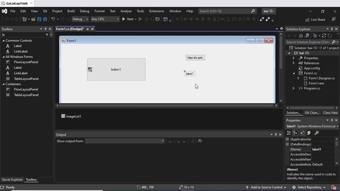Click the Refresh icon in Solution Explorer
The width and height of the screenshot is (340, 191).
click(x=330, y=36)
